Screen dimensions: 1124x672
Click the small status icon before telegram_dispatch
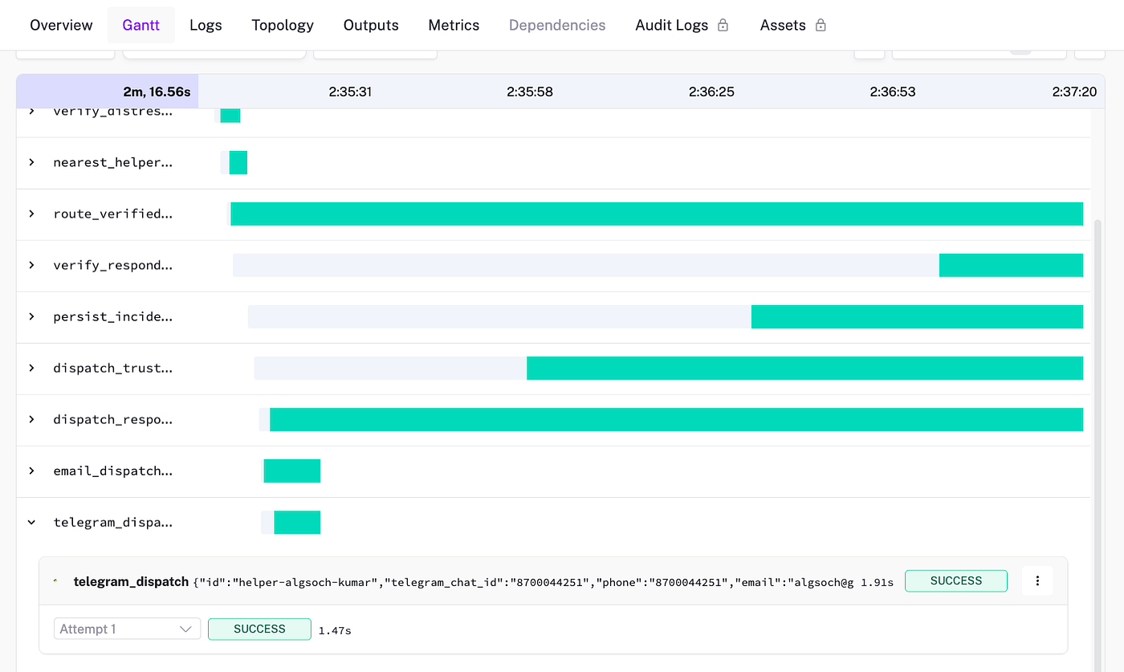point(56,580)
